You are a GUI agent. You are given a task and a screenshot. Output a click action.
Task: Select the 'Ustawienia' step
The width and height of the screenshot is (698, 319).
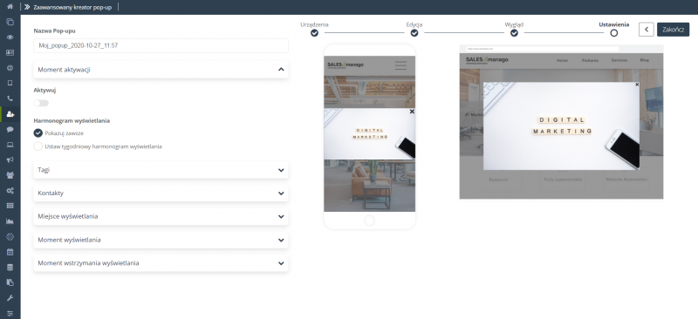tap(614, 33)
